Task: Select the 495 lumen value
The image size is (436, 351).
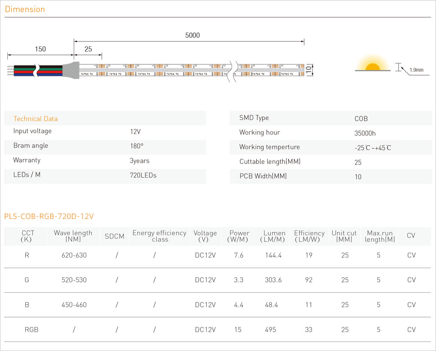Action: (x=270, y=330)
